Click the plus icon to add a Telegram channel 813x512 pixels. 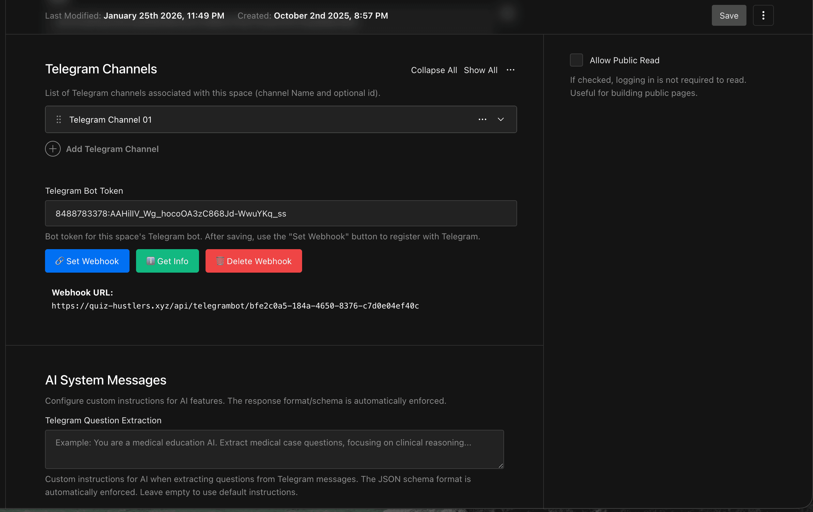pyautogui.click(x=53, y=149)
